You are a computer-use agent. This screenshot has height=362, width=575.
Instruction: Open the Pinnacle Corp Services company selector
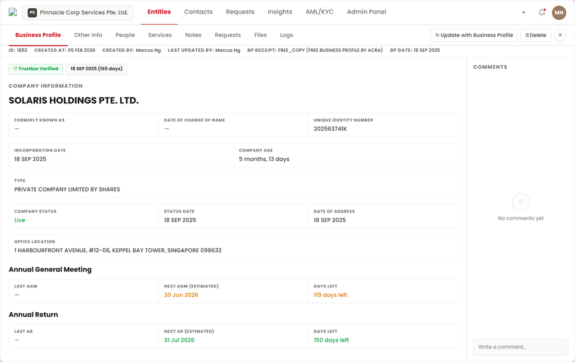78,12
